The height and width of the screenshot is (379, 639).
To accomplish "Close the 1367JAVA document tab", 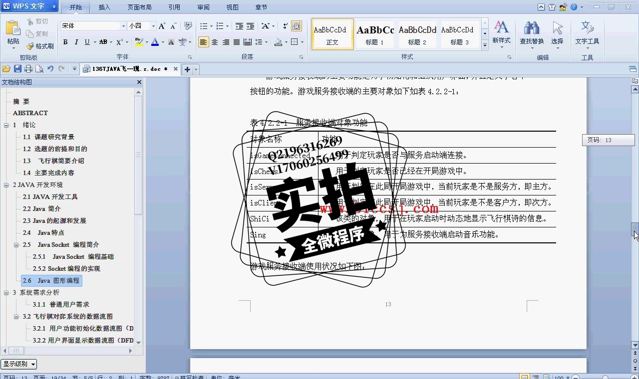I will pyautogui.click(x=176, y=69).
